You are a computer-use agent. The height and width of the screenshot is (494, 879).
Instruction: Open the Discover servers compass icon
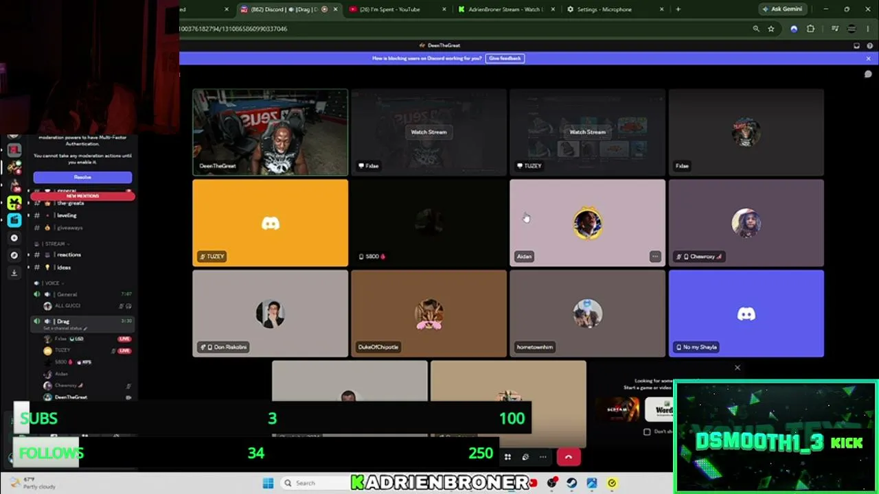point(14,255)
